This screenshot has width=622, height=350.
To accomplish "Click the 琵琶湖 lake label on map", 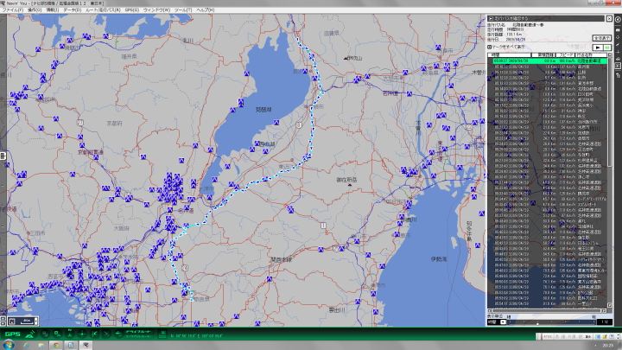I will 263,109.
